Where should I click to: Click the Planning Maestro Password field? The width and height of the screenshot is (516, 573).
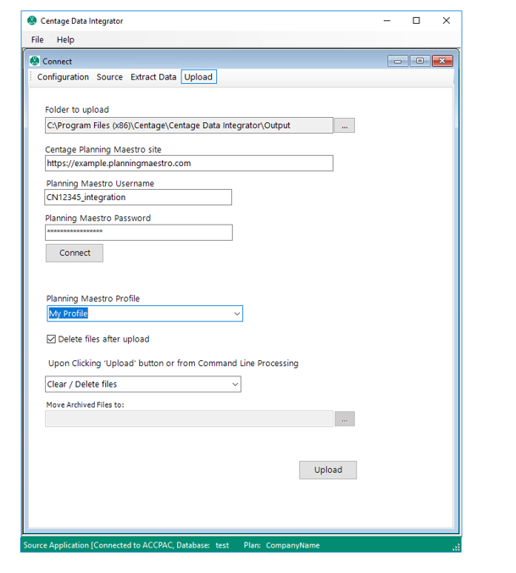click(139, 232)
